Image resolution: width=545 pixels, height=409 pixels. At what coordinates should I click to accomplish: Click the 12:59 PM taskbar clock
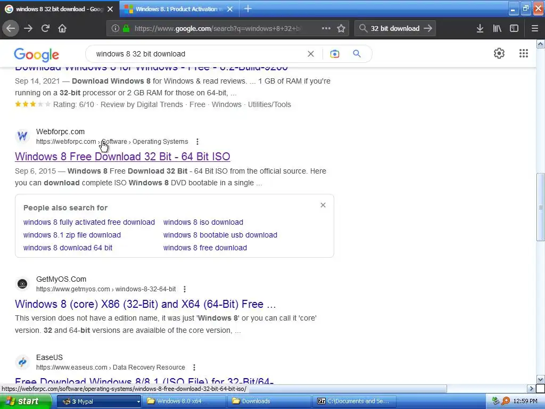coord(525,401)
